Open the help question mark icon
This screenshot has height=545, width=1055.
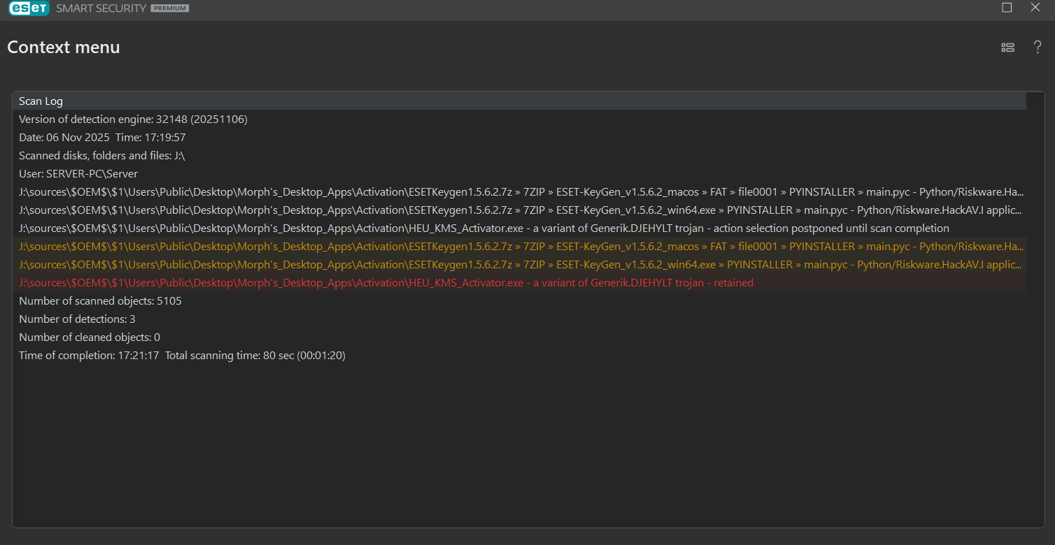point(1038,48)
